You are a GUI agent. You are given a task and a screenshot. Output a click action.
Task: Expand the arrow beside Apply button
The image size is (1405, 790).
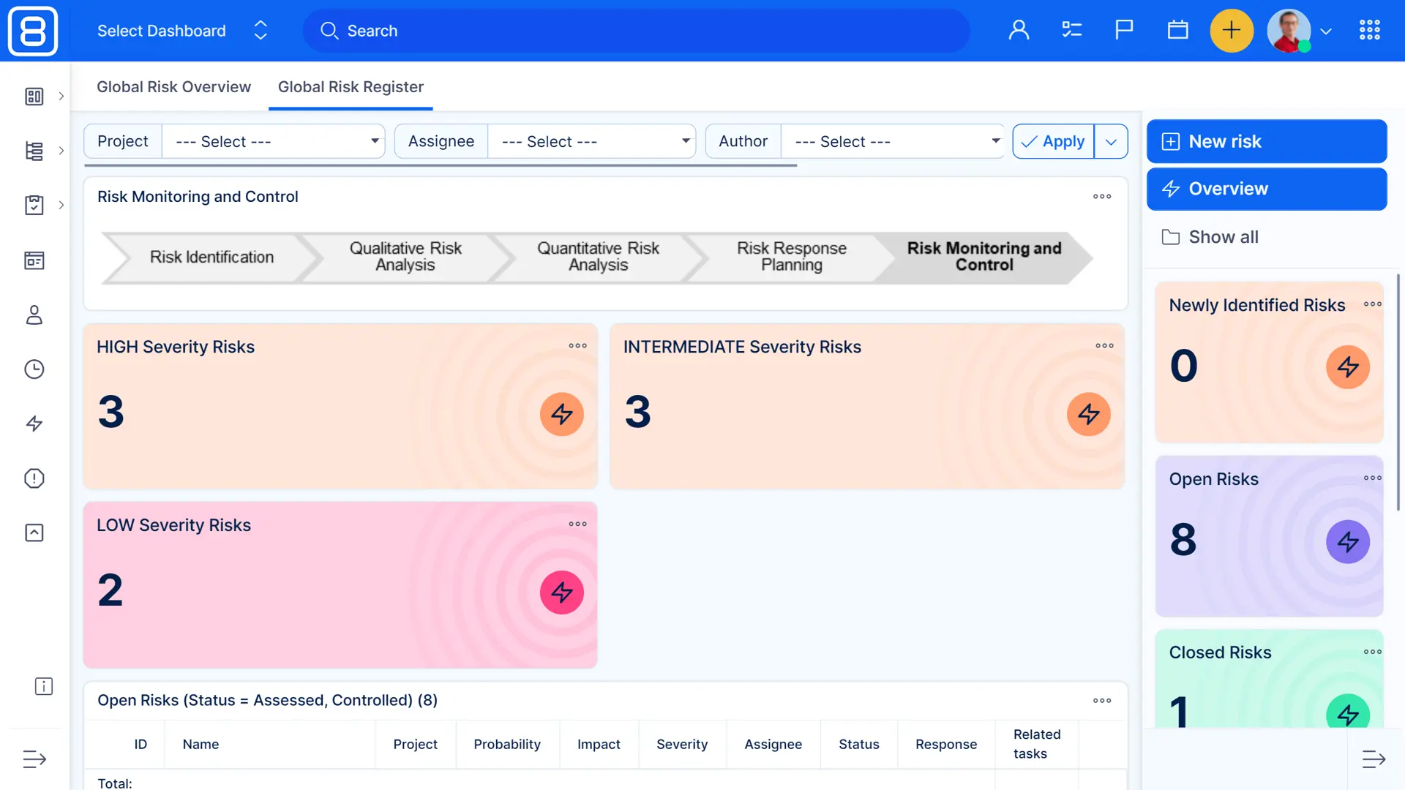1111,141
